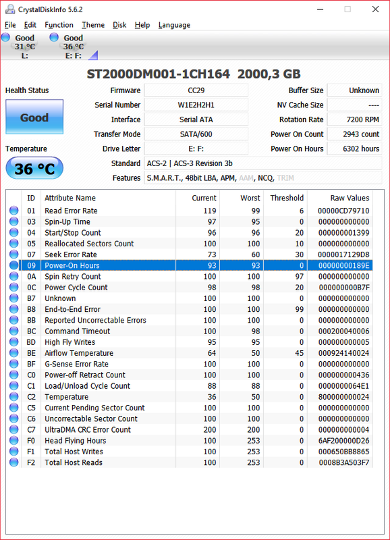
Task: Open the Disk menu
Action: pos(119,25)
